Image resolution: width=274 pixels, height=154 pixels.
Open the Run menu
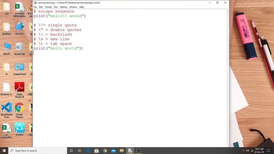pos(56,7)
